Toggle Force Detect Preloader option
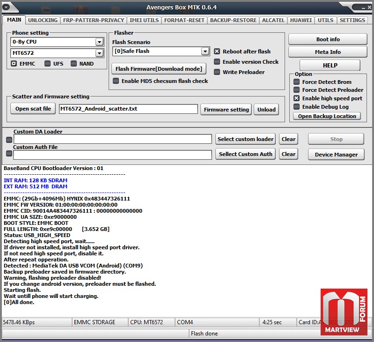This screenshot has width=374, height=342. pyautogui.click(x=296, y=90)
